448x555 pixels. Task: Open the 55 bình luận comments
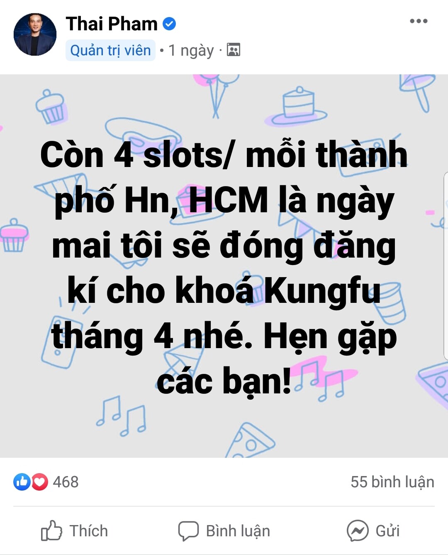[392, 482]
